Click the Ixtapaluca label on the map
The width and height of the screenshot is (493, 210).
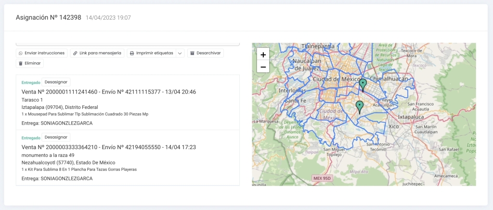tap(410, 117)
